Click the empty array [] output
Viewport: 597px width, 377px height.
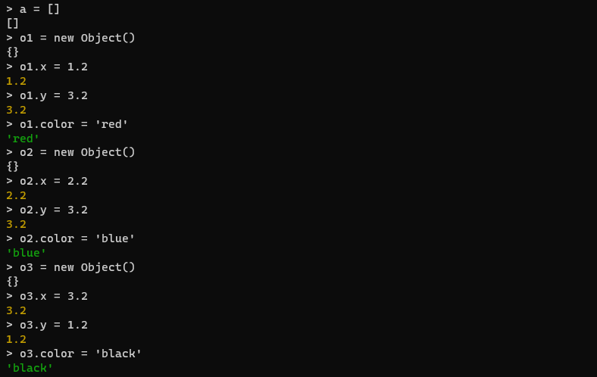pos(13,23)
